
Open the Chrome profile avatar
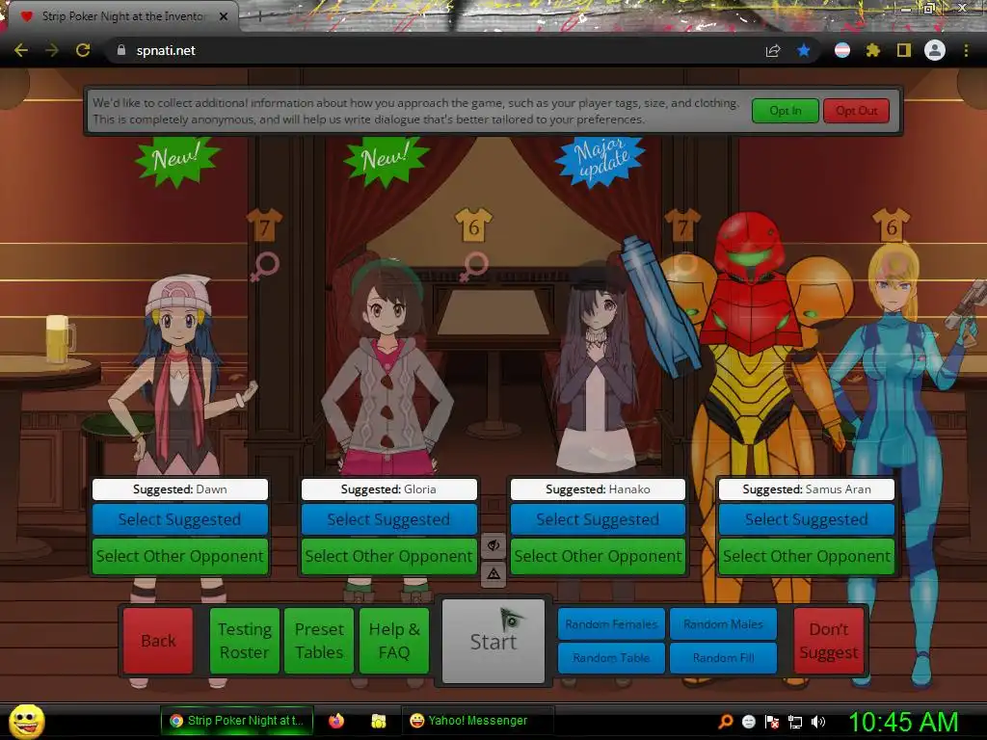click(x=935, y=50)
